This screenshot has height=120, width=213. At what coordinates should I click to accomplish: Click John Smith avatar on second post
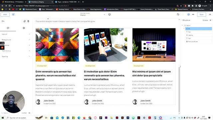pyautogui.click(x=87, y=102)
